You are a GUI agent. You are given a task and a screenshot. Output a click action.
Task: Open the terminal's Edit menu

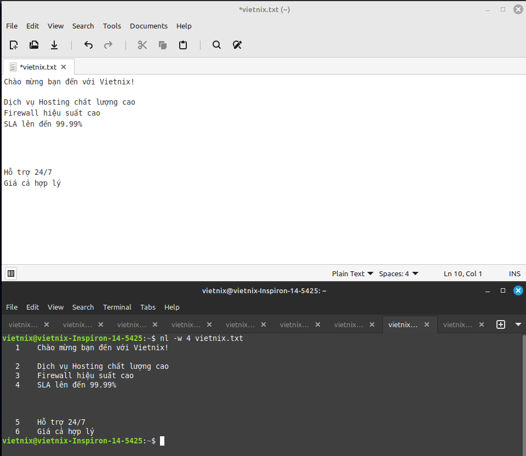[x=32, y=307]
